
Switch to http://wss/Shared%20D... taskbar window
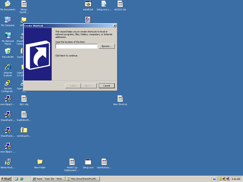click(x=83, y=179)
